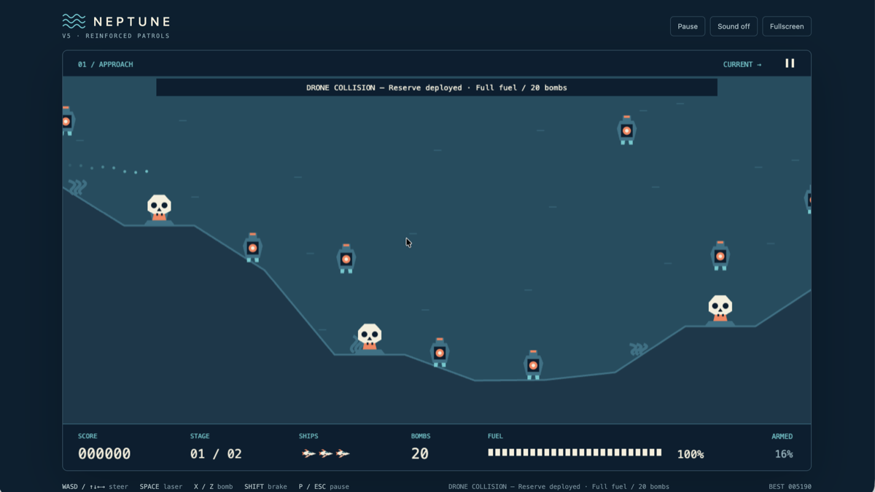This screenshot has width=875, height=492.
Task: Click the drone on the slope below the left skull
Action: point(253,247)
